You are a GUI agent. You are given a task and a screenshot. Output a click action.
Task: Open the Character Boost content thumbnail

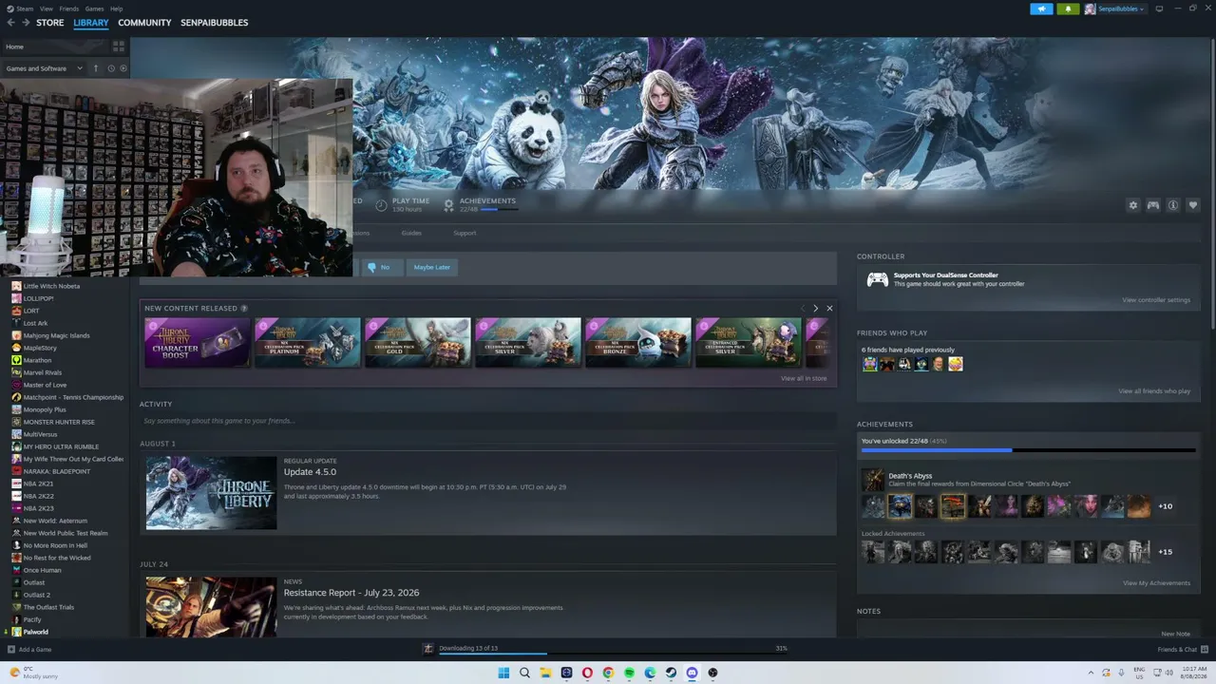pos(198,342)
